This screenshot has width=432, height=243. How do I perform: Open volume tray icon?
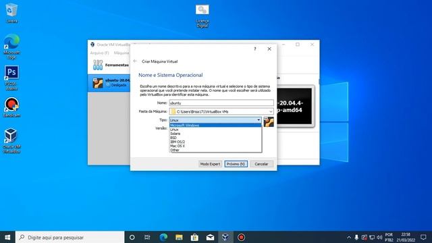[x=379, y=237]
